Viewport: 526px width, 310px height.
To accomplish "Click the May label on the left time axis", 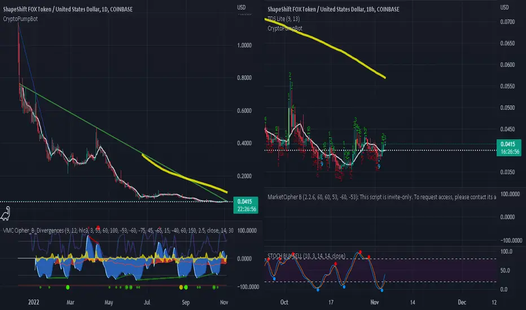I will point(109,302).
